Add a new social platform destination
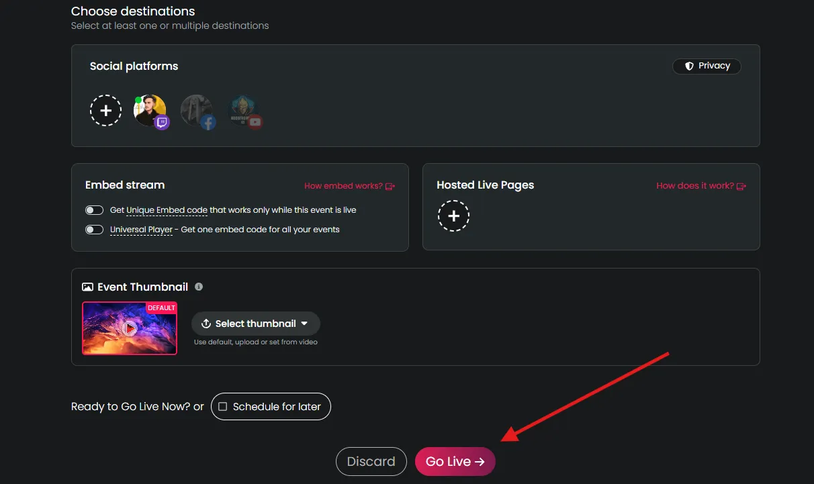Screen dimensions: 814x484 (105, 110)
